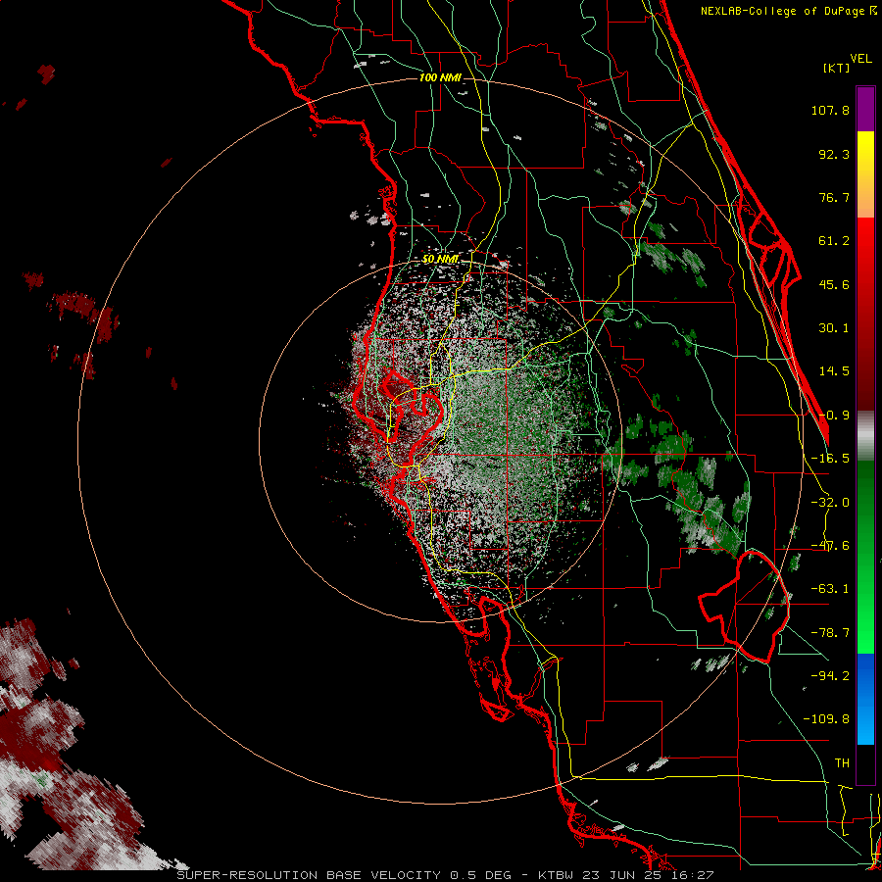Click the -32.0 value on the velocity scale
882x882 pixels.
[x=830, y=503]
